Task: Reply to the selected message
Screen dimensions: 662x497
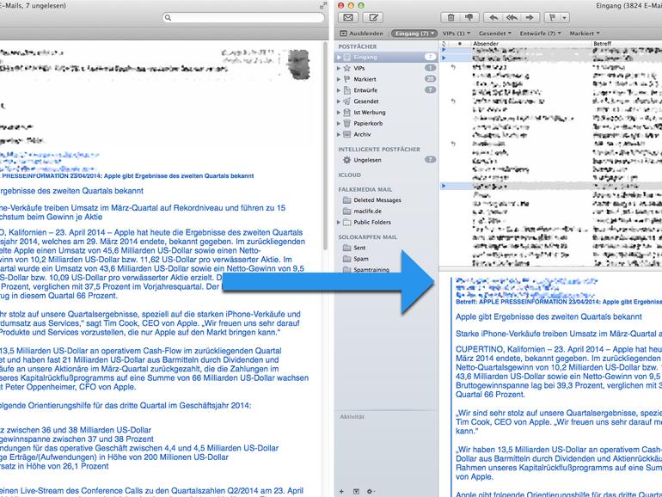Action: pos(493,18)
